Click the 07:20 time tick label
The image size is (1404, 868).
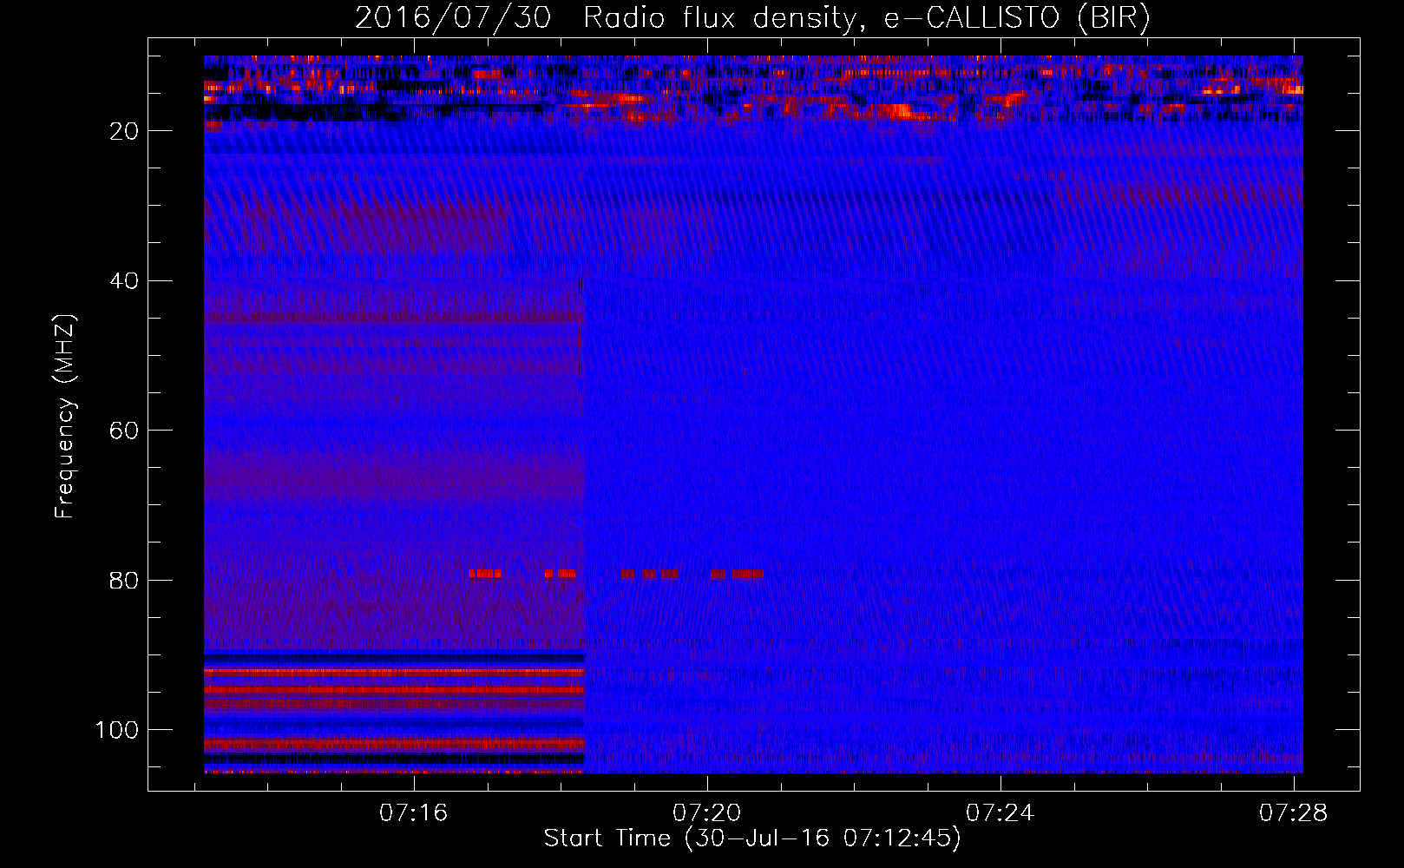pos(707,812)
